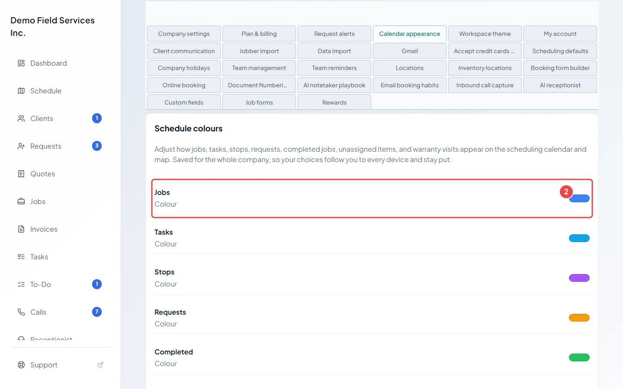
Task: Click the Dashboard grid icon
Action: click(x=21, y=63)
